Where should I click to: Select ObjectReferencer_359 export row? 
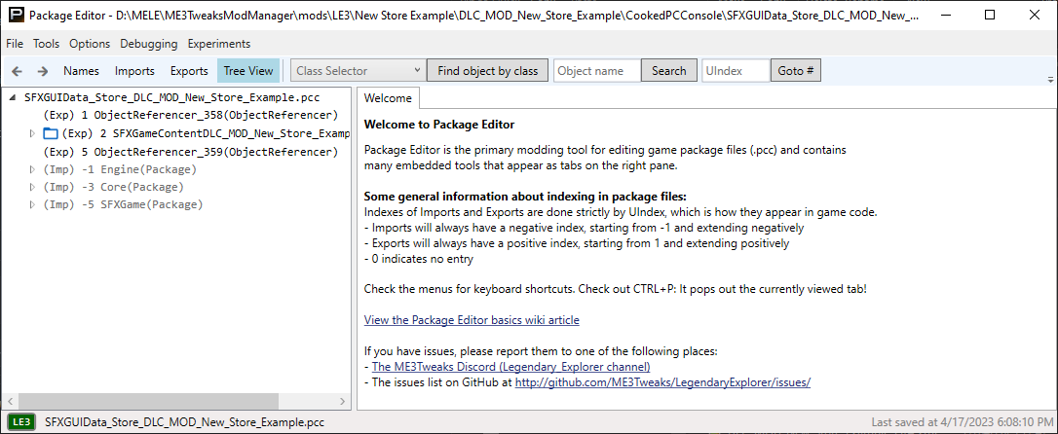pos(190,152)
